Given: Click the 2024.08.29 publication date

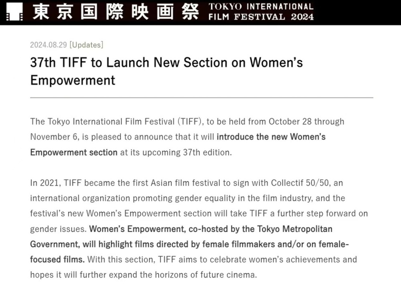Looking at the screenshot, I should tap(48, 45).
